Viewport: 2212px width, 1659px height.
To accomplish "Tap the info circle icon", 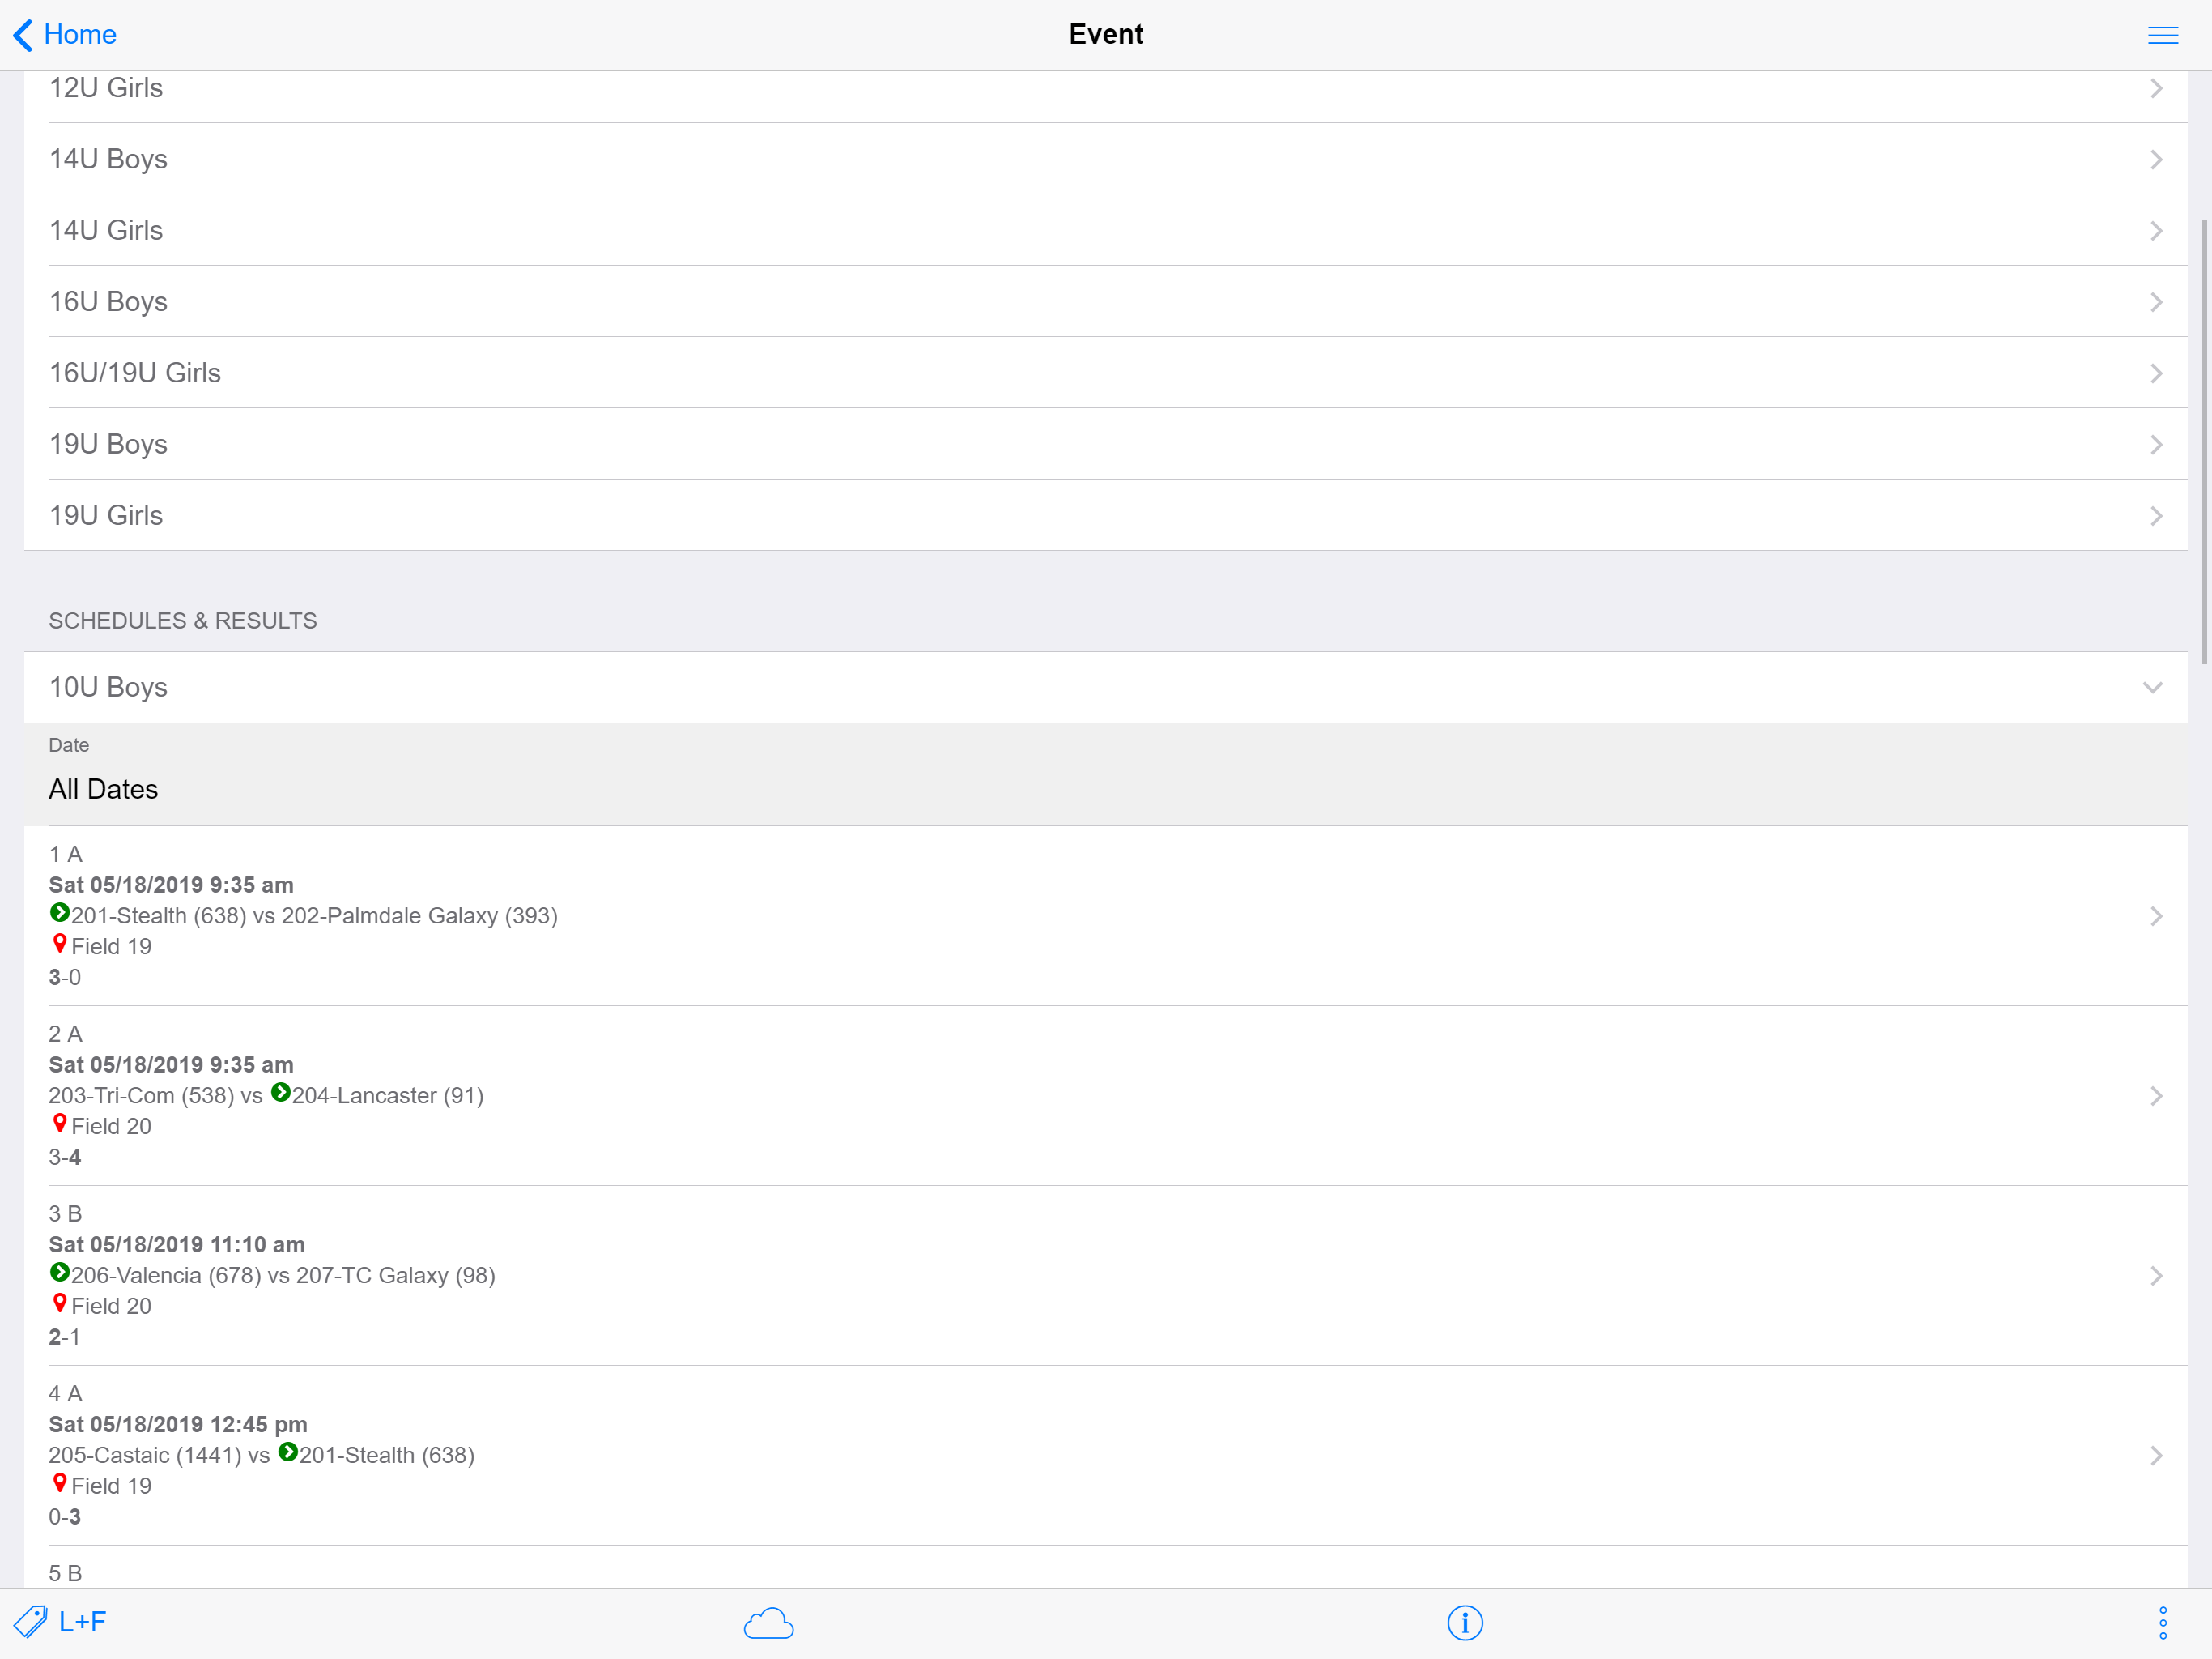I will pyautogui.click(x=1465, y=1623).
